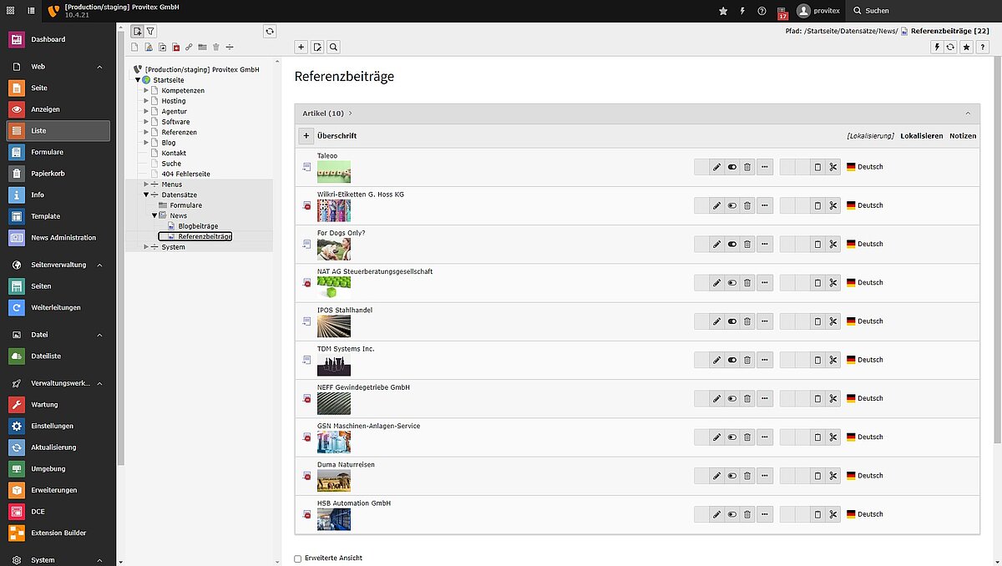Open the Seite module
1002x566 pixels.
coord(58,88)
